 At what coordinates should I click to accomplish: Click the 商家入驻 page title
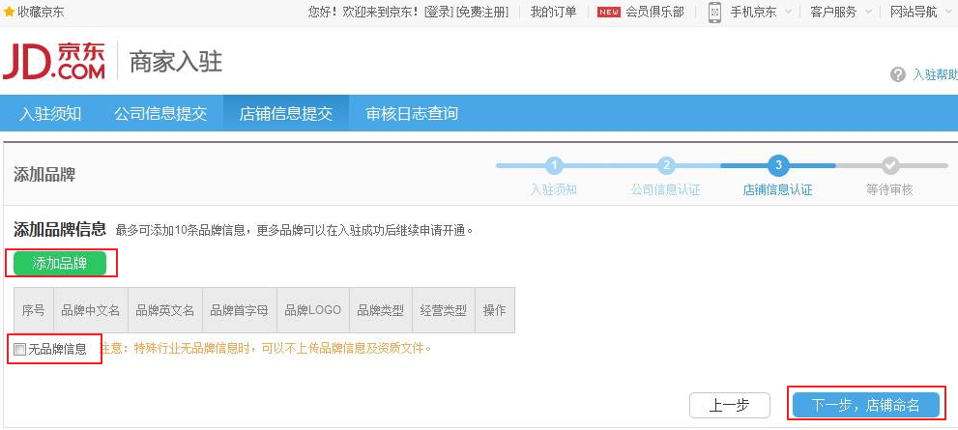point(175,62)
